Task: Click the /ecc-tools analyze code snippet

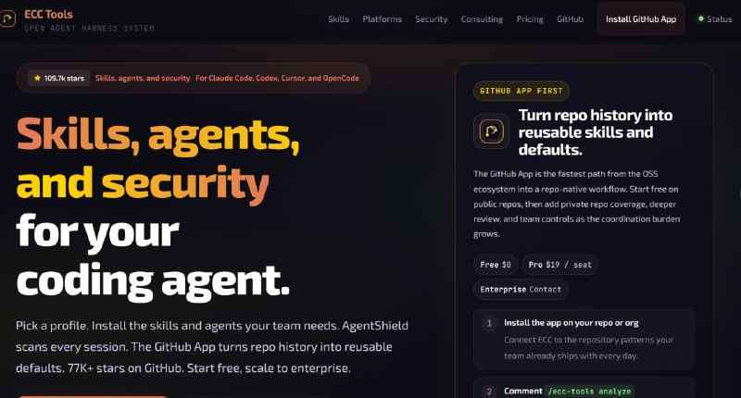Action: pos(589,392)
